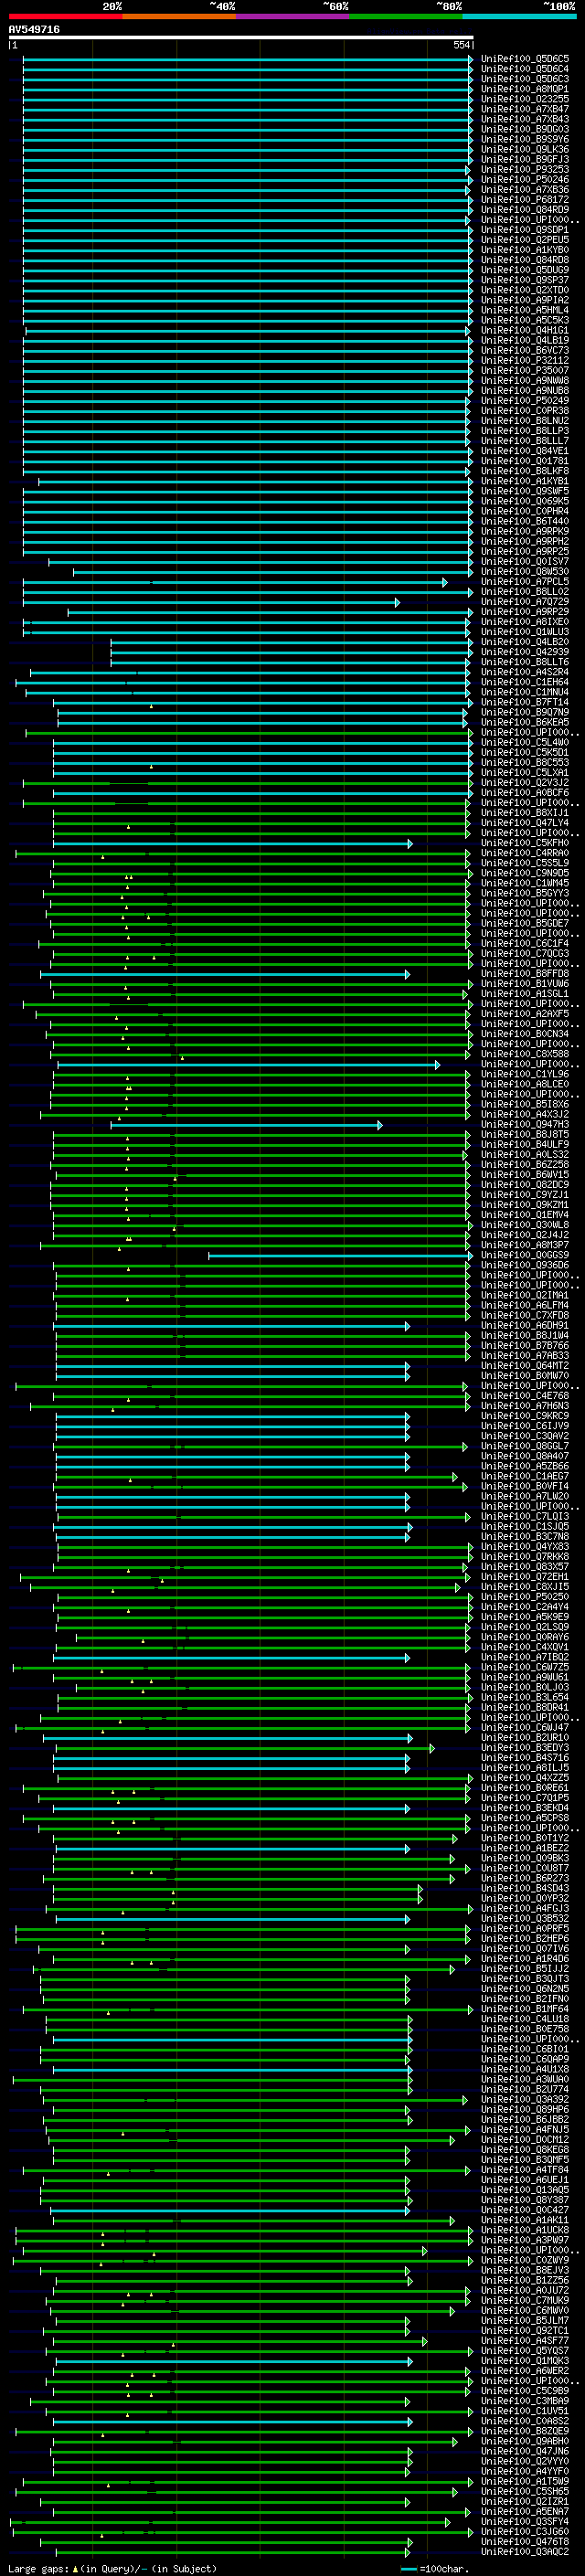Click the white query sequence ruler bar
Viewport: 585px width, 2576px height.
click(241, 38)
